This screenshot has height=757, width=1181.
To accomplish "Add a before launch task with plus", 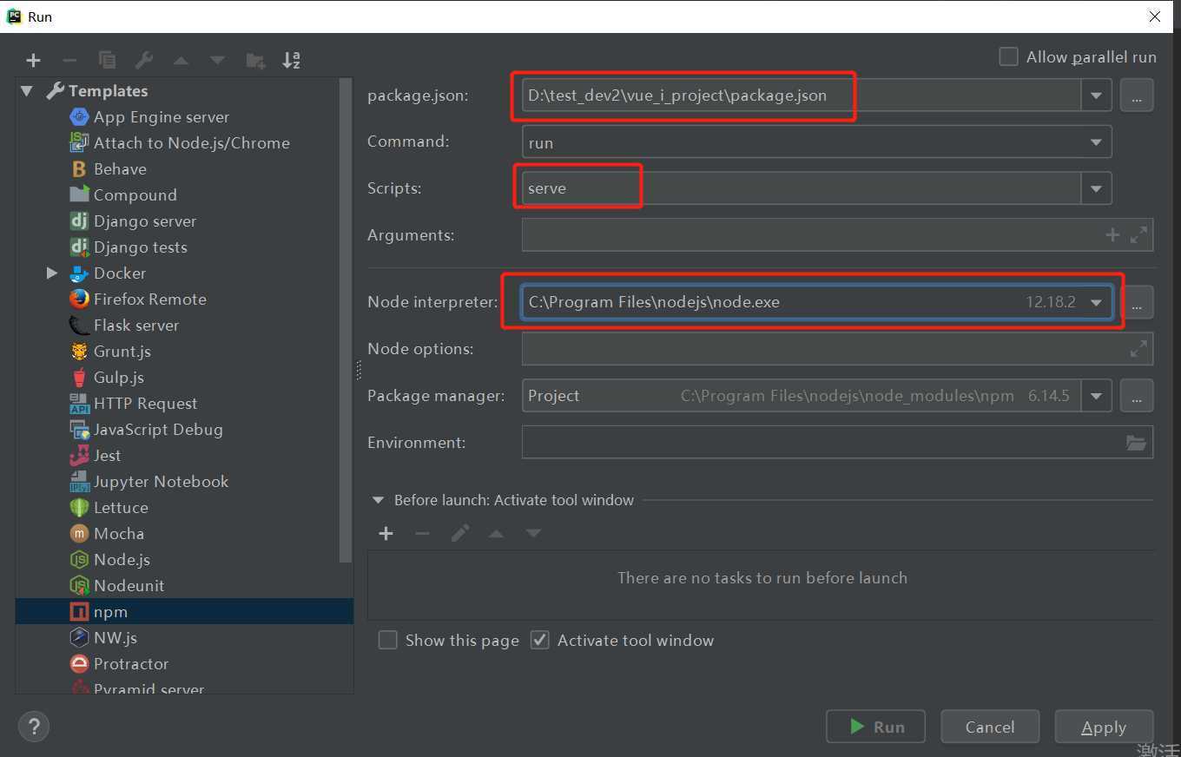I will point(386,533).
